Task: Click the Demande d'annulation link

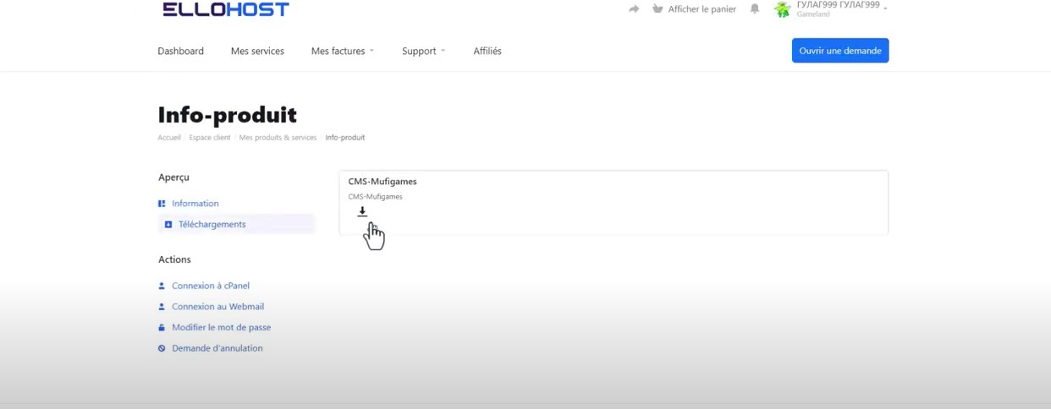Action: point(217,348)
